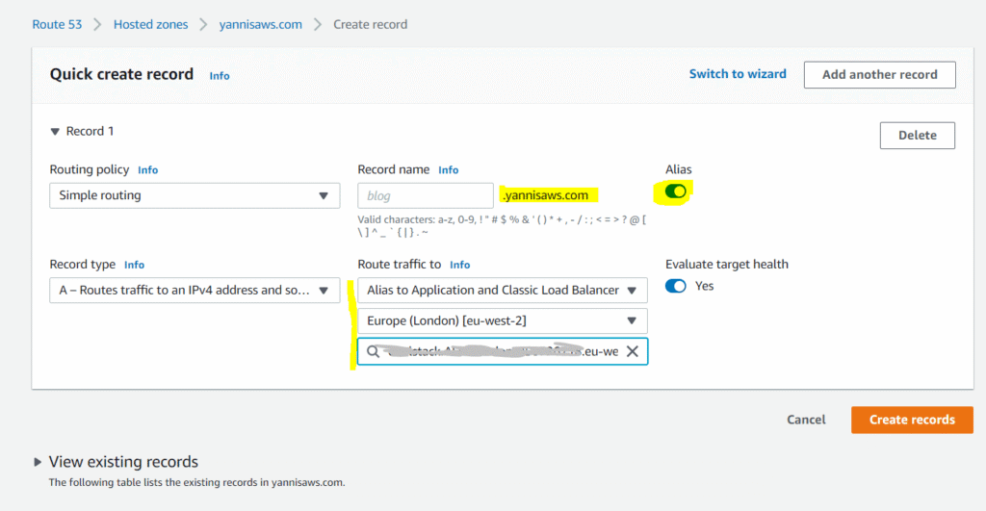Expand View existing records section

(x=39, y=462)
